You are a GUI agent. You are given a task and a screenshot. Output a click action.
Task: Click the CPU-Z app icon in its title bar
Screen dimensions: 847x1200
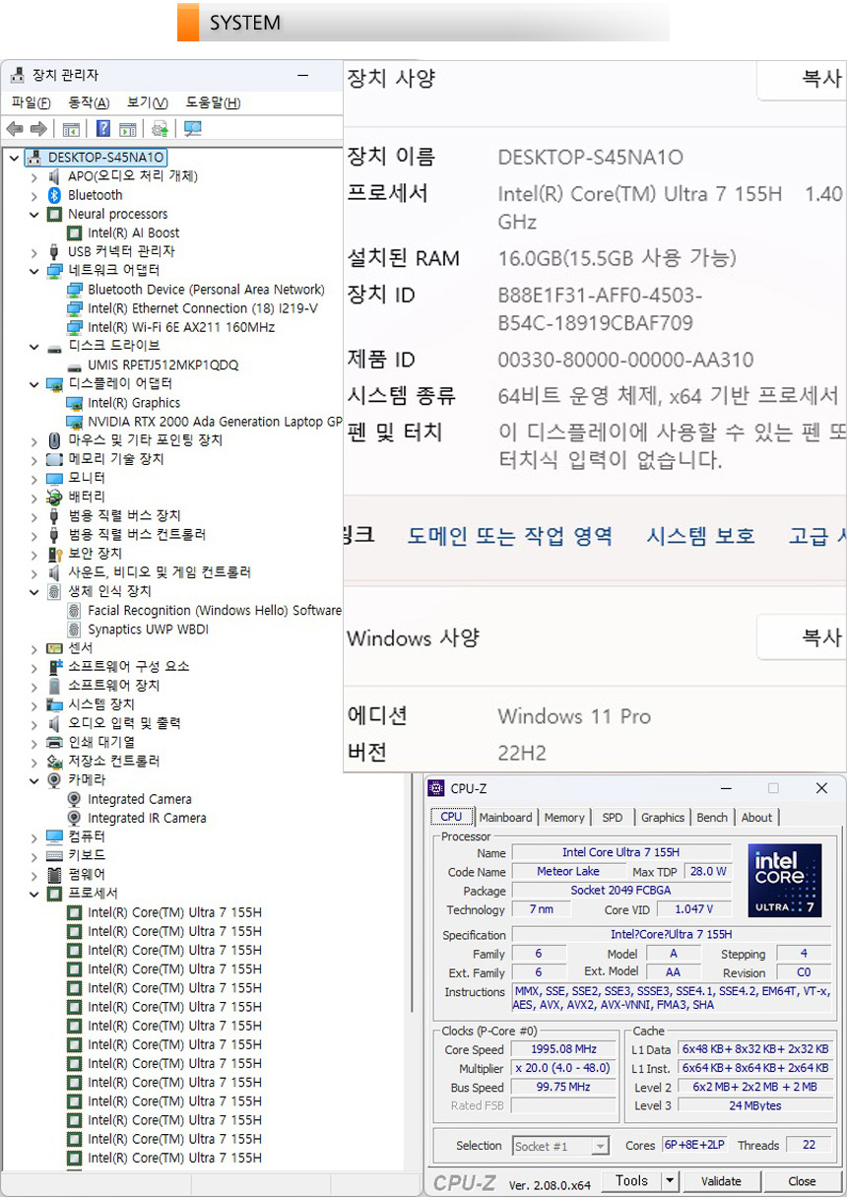click(x=436, y=788)
